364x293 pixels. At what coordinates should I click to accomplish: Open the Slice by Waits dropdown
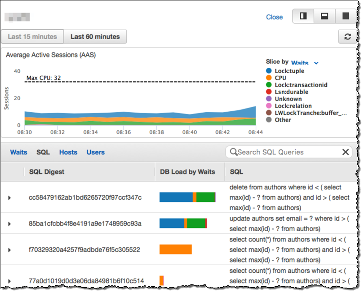[x=305, y=63]
